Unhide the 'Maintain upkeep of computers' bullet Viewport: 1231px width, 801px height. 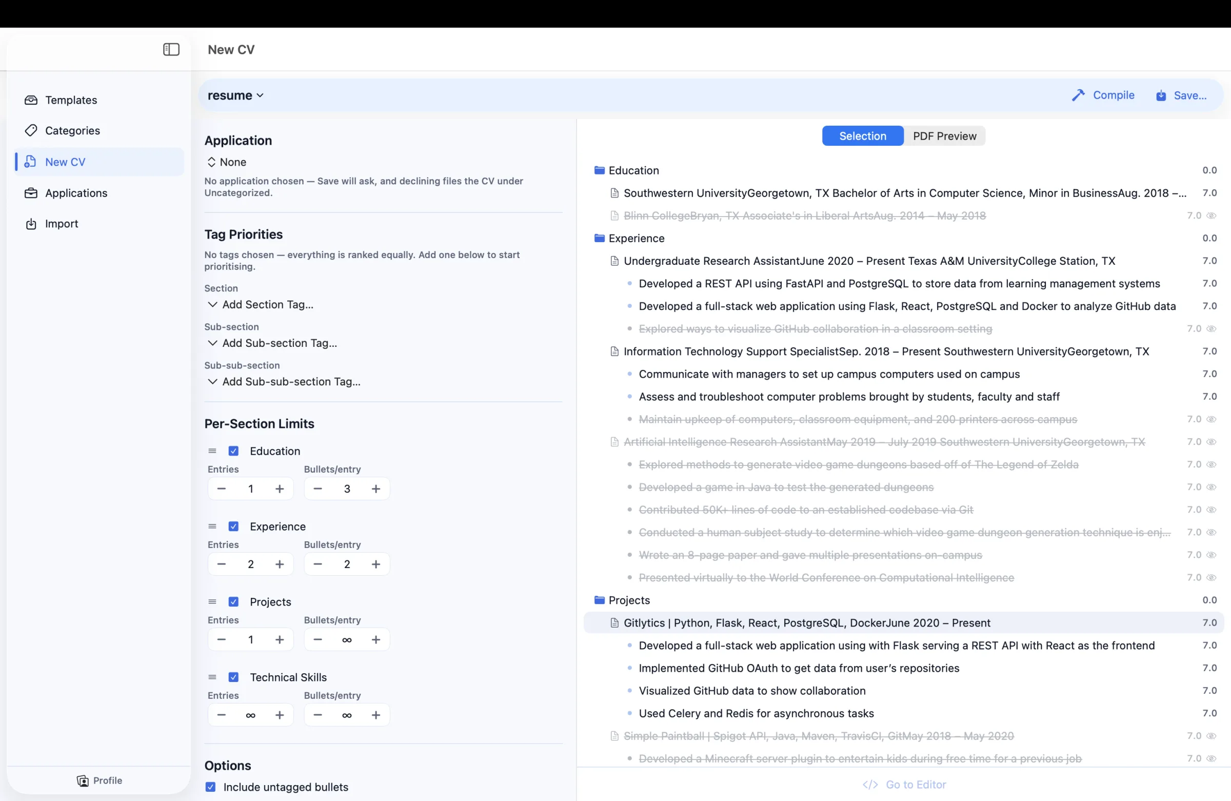point(1212,419)
